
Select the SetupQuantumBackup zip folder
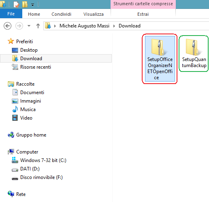(194, 54)
